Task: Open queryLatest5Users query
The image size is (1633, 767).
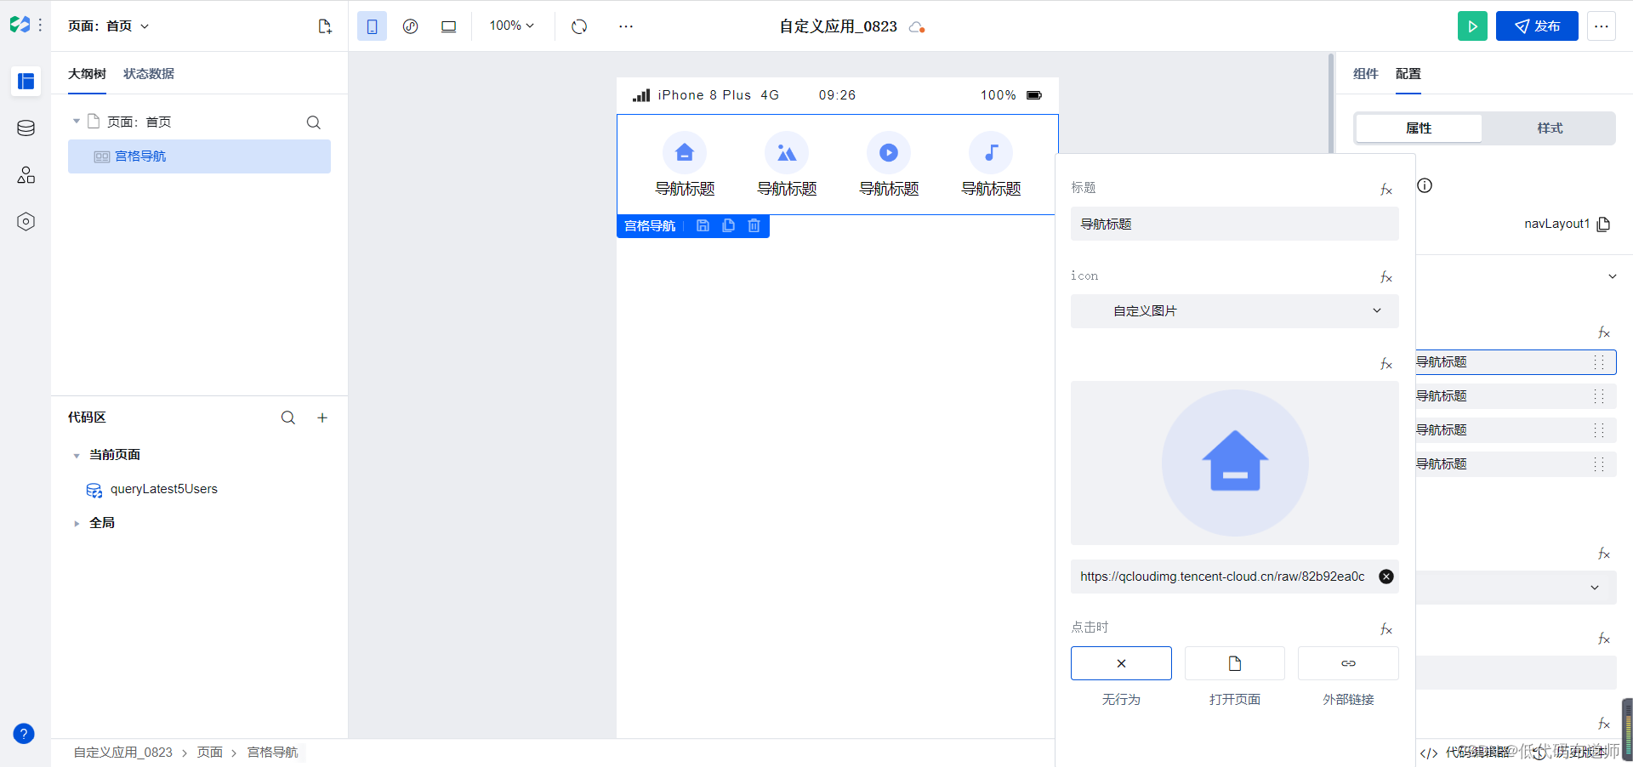Action: pyautogui.click(x=164, y=490)
